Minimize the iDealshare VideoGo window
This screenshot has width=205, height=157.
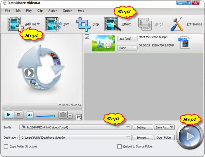point(180,3)
